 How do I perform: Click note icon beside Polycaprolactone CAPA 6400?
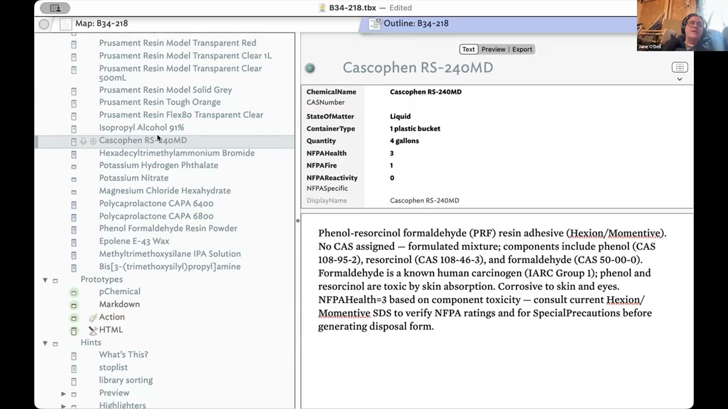click(73, 204)
